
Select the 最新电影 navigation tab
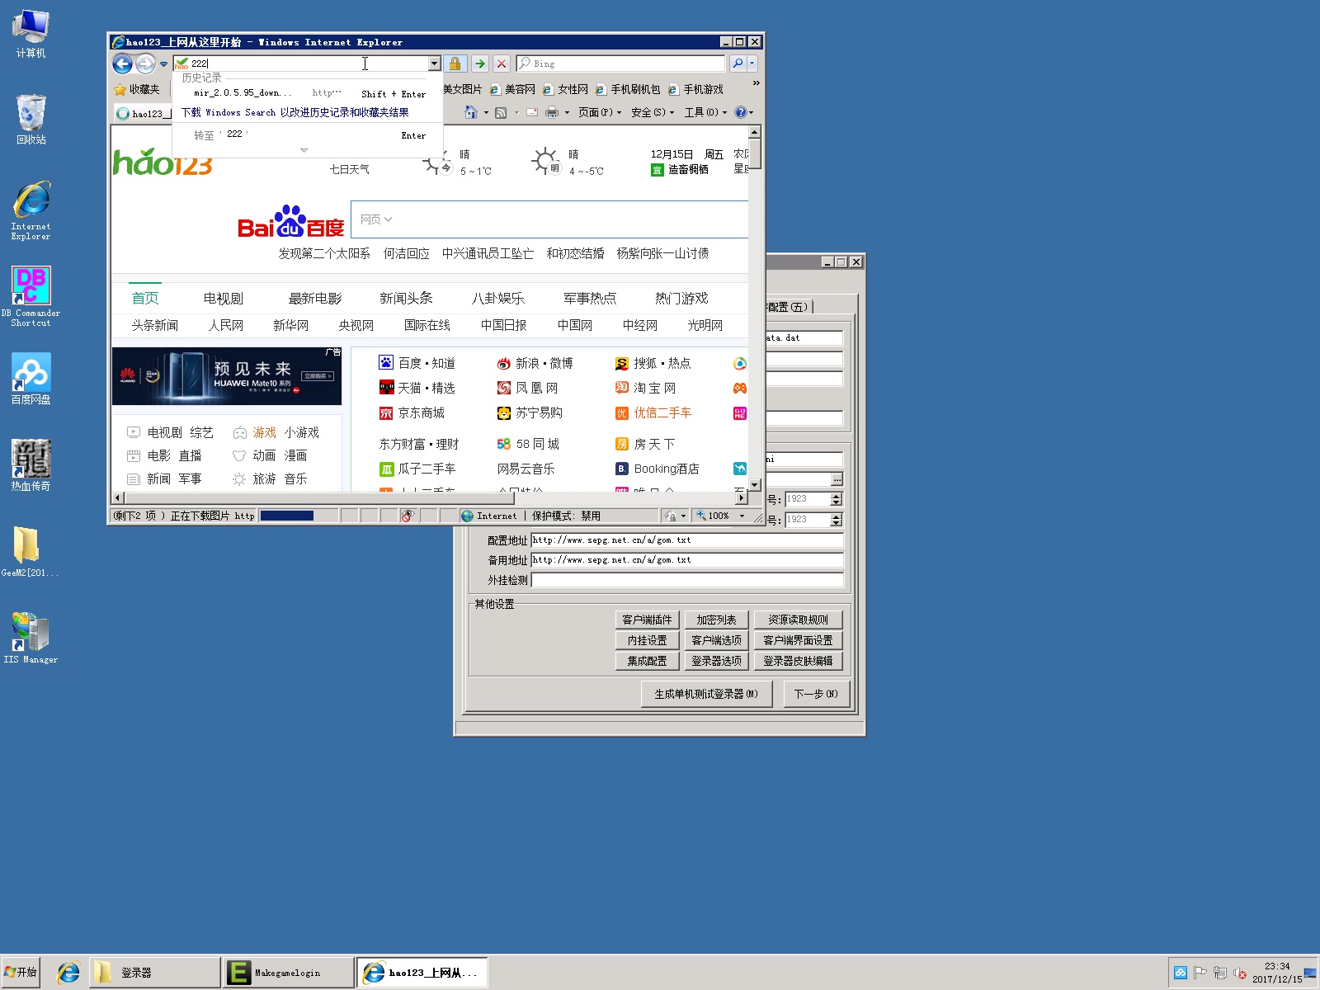(x=315, y=299)
